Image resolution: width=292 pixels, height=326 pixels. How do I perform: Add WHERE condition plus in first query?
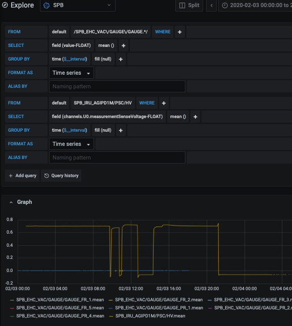coord(180,32)
